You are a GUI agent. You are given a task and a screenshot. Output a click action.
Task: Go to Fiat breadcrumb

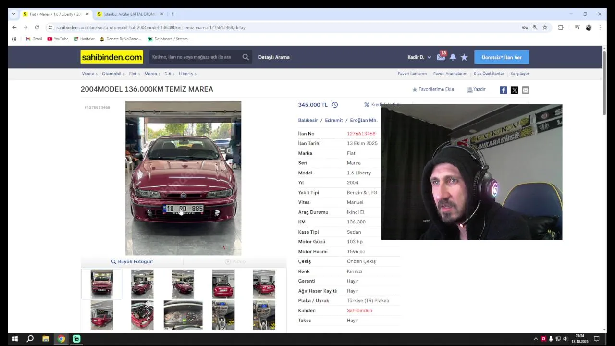click(133, 74)
